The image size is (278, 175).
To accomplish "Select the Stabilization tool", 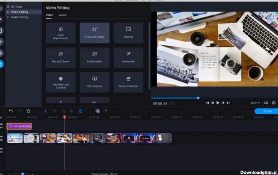I will [95, 58].
